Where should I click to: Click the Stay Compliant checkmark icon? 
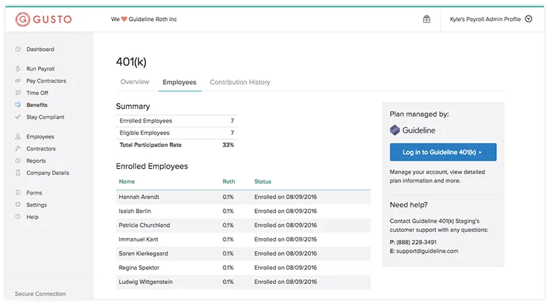pyautogui.click(x=18, y=117)
